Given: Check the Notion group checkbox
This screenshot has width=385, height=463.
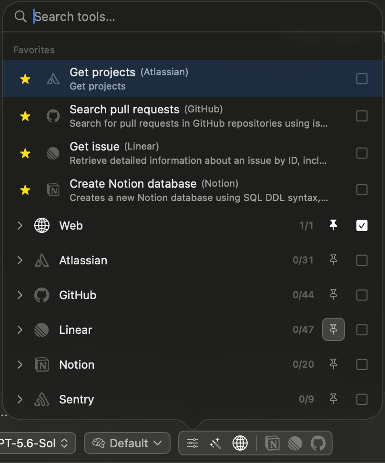Looking at the screenshot, I should [x=362, y=365].
